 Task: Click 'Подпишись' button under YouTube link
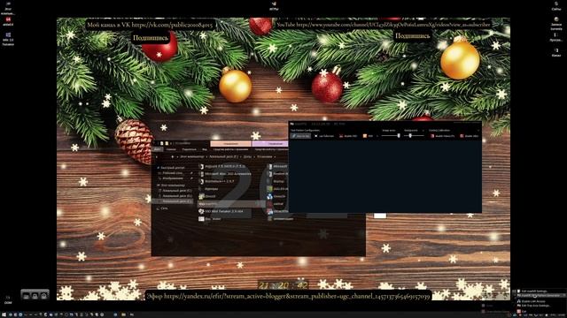pyautogui.click(x=413, y=35)
